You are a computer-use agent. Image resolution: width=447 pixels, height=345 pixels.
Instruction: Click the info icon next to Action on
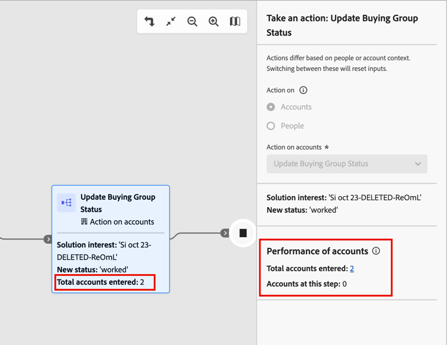(x=303, y=90)
